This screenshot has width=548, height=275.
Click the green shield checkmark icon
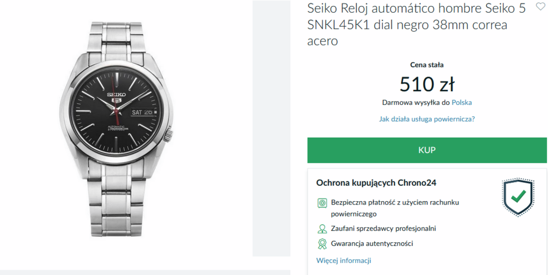point(518,197)
